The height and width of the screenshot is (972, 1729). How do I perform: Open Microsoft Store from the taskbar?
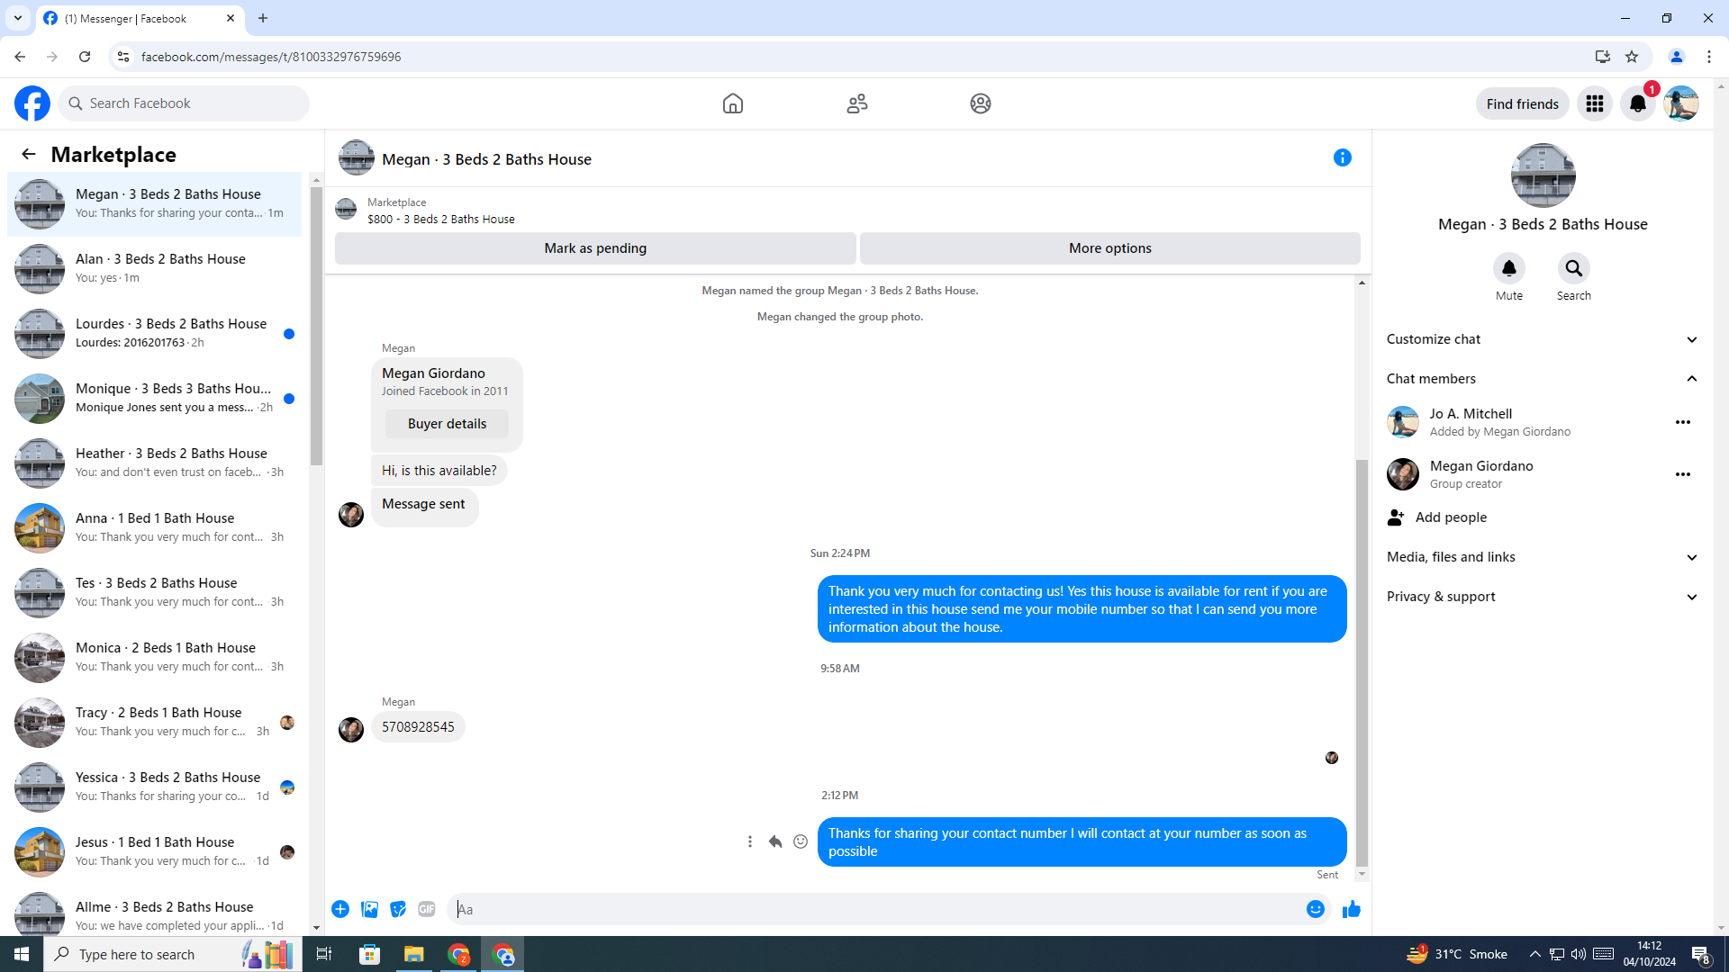(x=370, y=954)
